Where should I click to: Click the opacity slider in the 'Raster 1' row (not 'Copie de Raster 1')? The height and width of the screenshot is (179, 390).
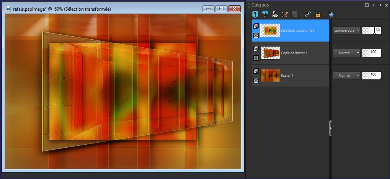coord(372,75)
